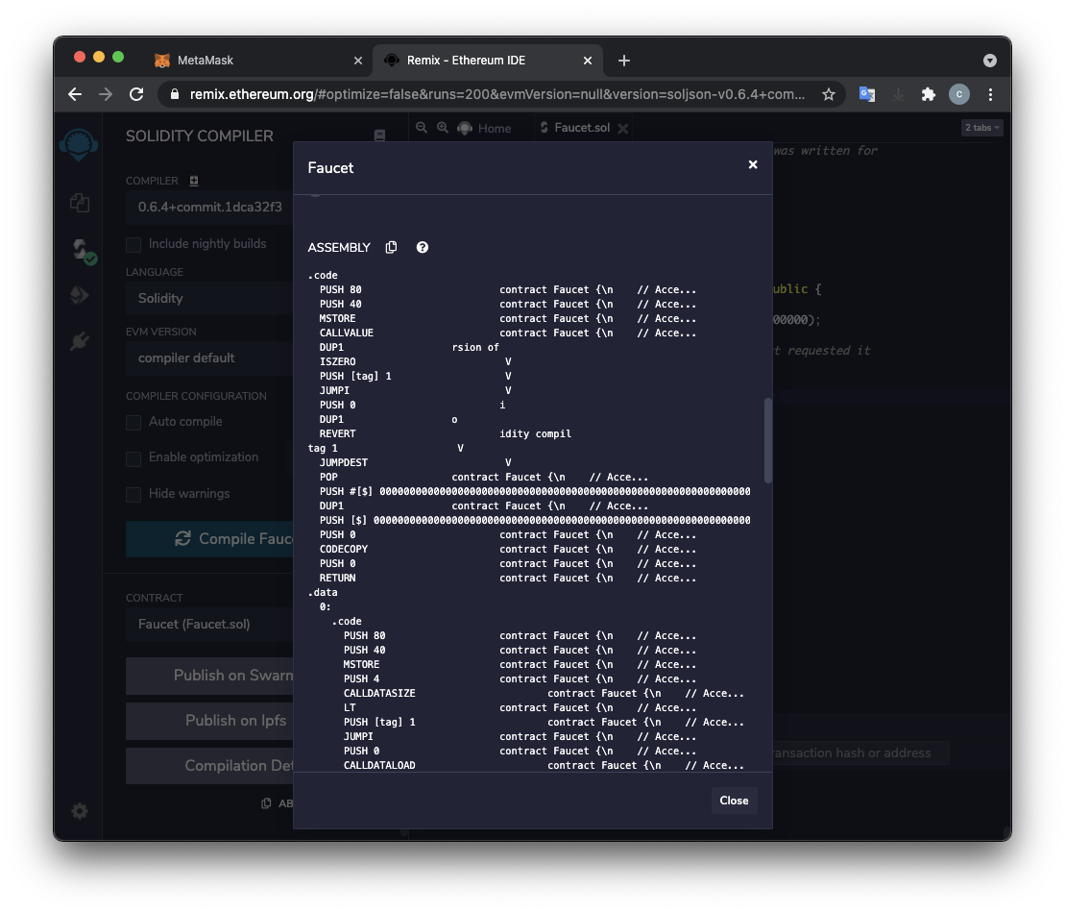
Task: Enable Include nightly builds checkbox
Action: pos(133,244)
